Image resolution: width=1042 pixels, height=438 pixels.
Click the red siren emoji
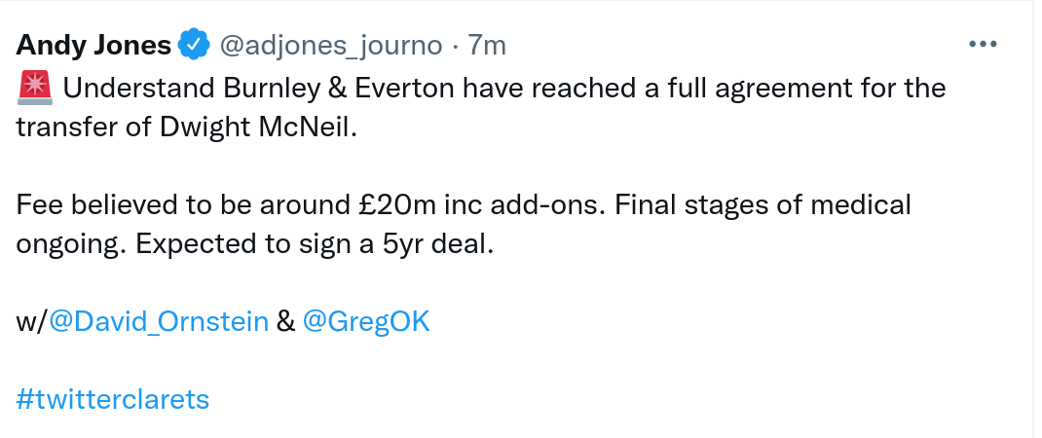pos(34,89)
